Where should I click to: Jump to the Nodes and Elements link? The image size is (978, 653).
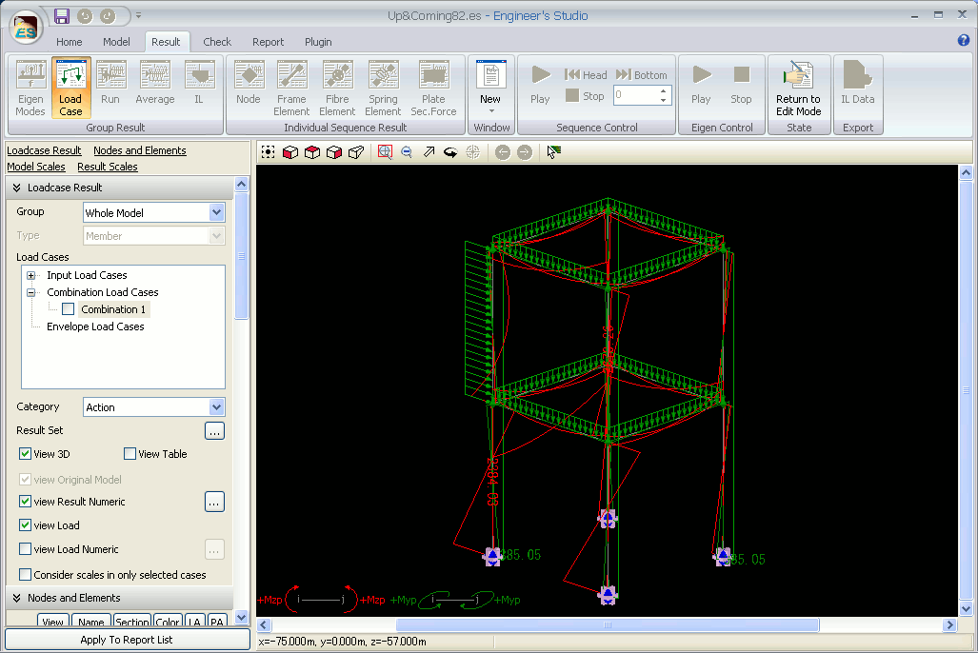[140, 151]
